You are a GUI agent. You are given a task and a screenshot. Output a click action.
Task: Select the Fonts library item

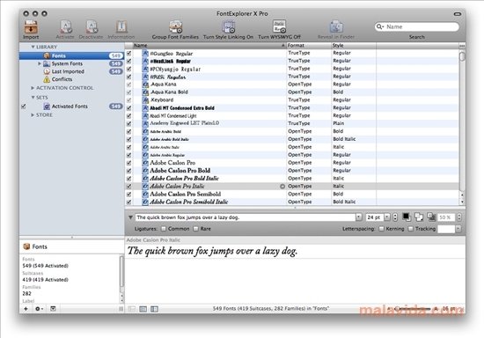[71, 55]
